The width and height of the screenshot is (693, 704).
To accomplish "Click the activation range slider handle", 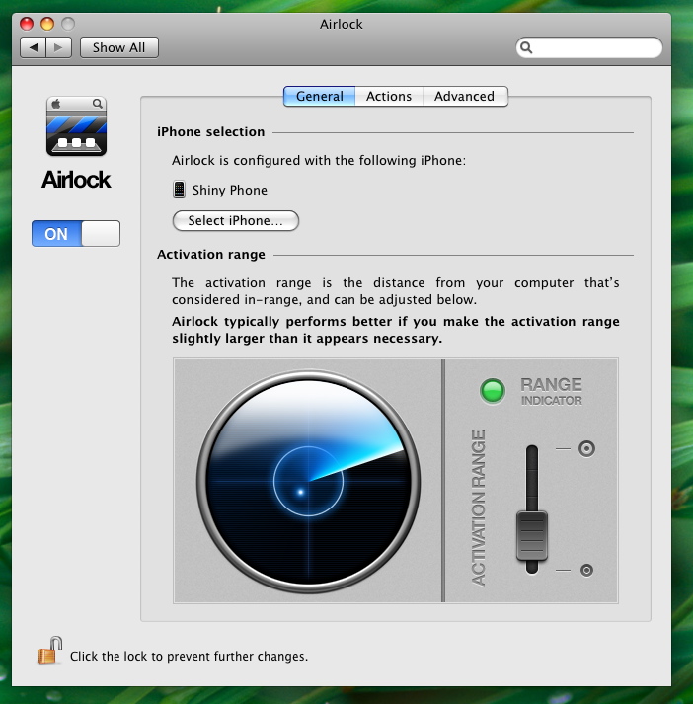I will pyautogui.click(x=532, y=535).
